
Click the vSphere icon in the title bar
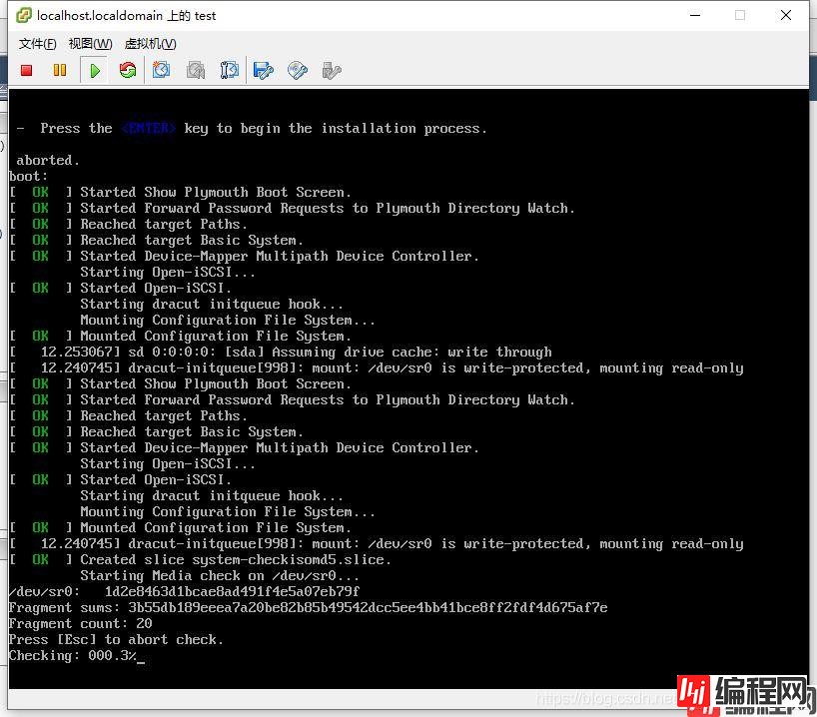coord(23,15)
